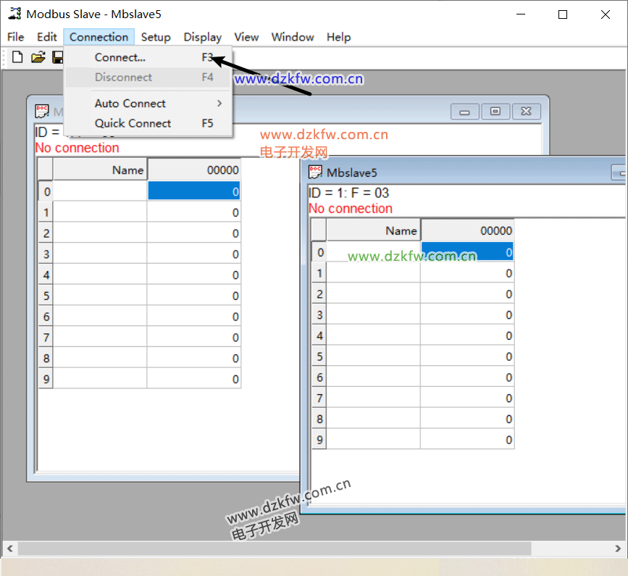Minimize the background child window
The image size is (628, 576).
click(x=464, y=112)
